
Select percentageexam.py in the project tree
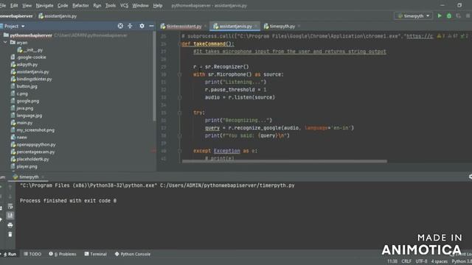pyautogui.click(x=35, y=152)
